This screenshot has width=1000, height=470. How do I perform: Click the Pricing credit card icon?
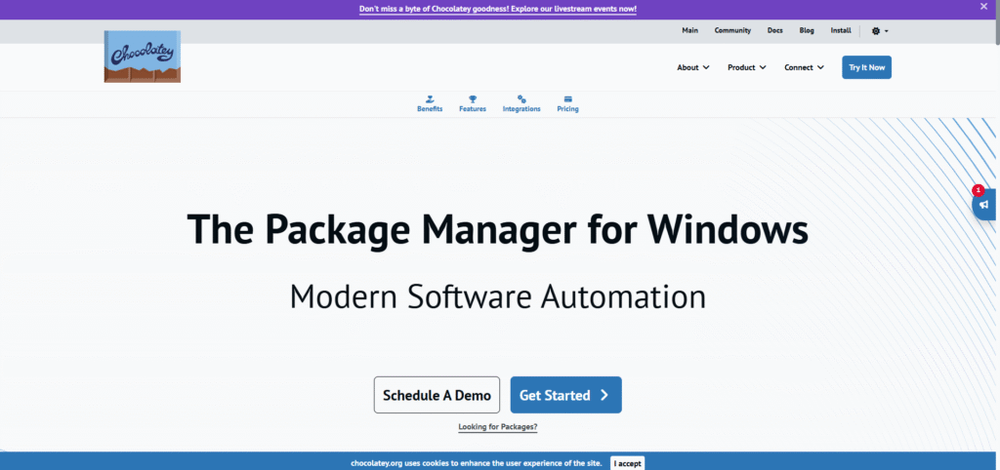567,99
